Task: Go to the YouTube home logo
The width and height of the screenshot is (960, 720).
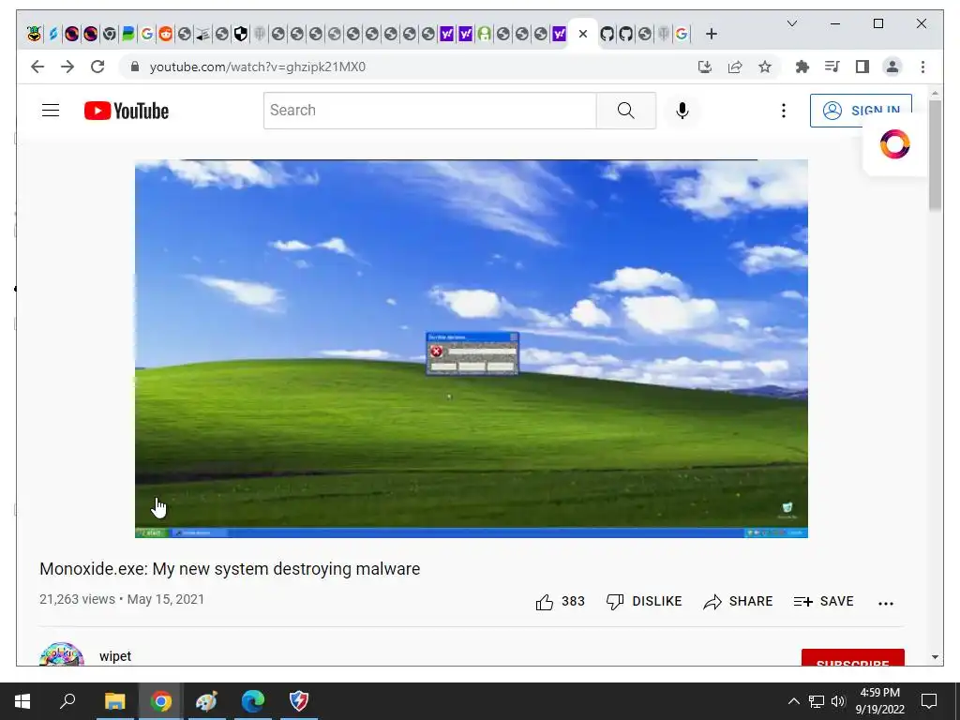Action: pyautogui.click(x=127, y=111)
